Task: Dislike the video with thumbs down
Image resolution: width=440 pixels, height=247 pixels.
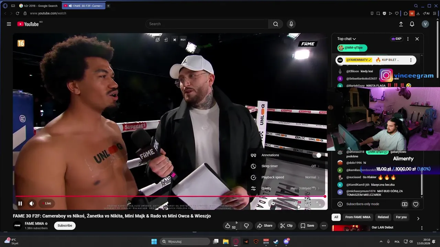Action: click(246, 226)
